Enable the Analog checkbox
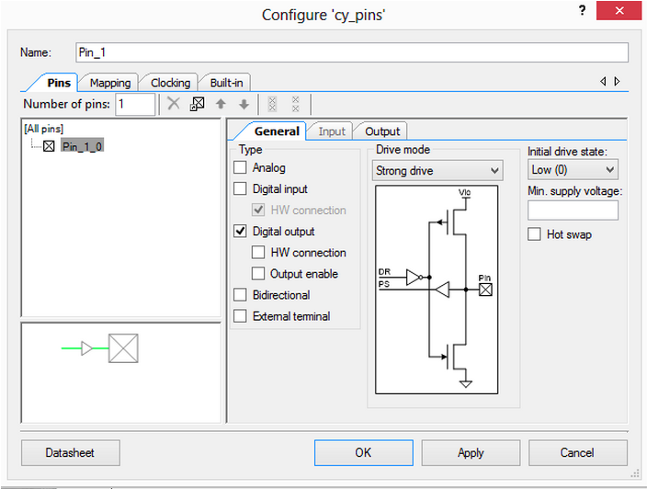This screenshot has width=647, height=489. tap(241, 168)
